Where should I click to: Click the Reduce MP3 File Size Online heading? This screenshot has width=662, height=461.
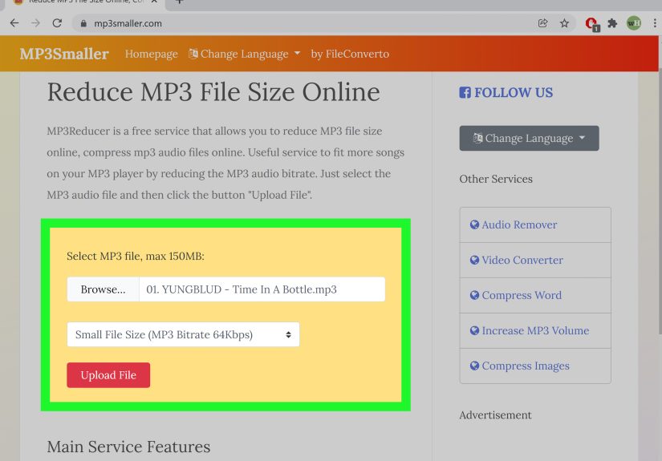213,92
